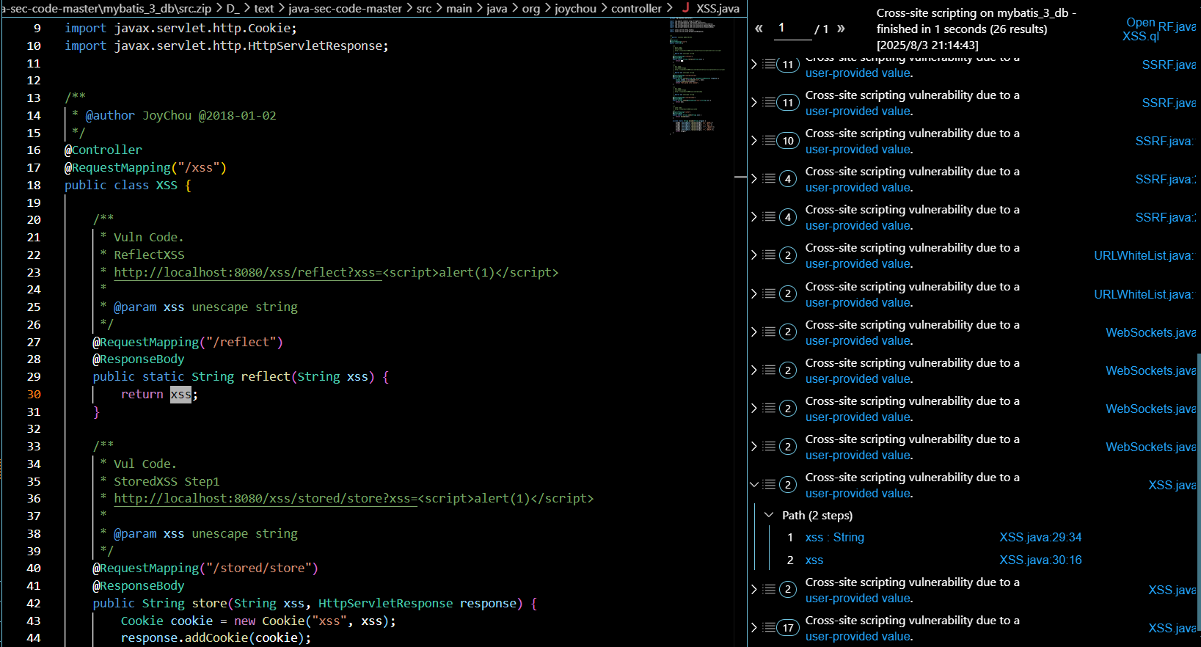The image size is (1201, 647).
Task: Go to previous results page arrow
Action: pyautogui.click(x=759, y=29)
